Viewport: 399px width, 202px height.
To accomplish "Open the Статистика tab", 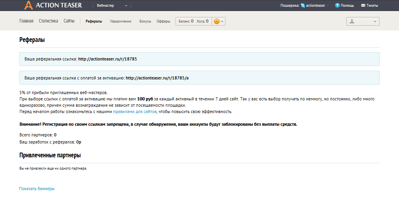I will tap(48, 21).
